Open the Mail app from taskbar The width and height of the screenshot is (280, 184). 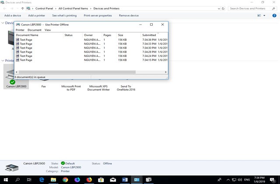point(113,180)
